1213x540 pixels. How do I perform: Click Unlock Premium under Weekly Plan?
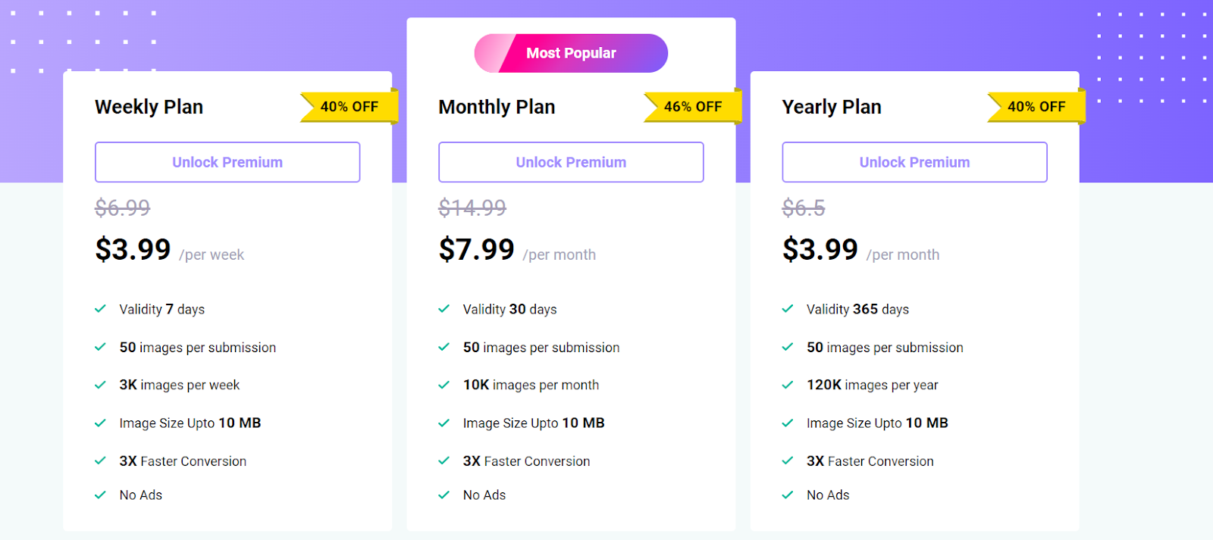click(227, 162)
